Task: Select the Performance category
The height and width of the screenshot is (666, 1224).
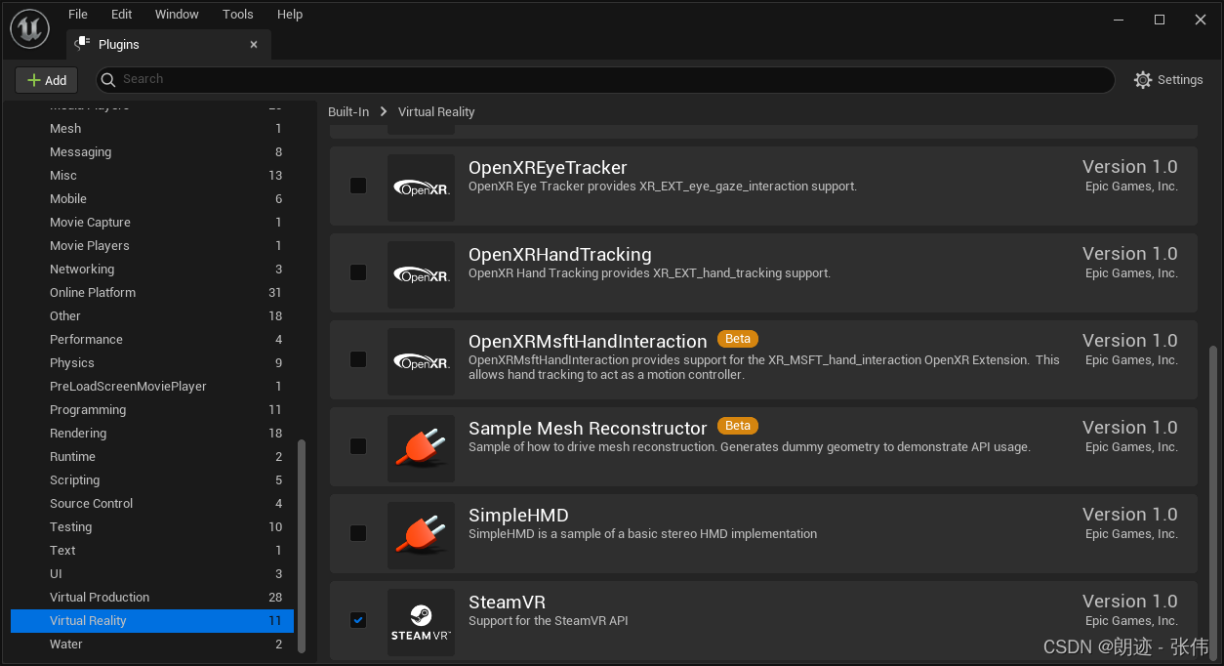Action: point(152,340)
